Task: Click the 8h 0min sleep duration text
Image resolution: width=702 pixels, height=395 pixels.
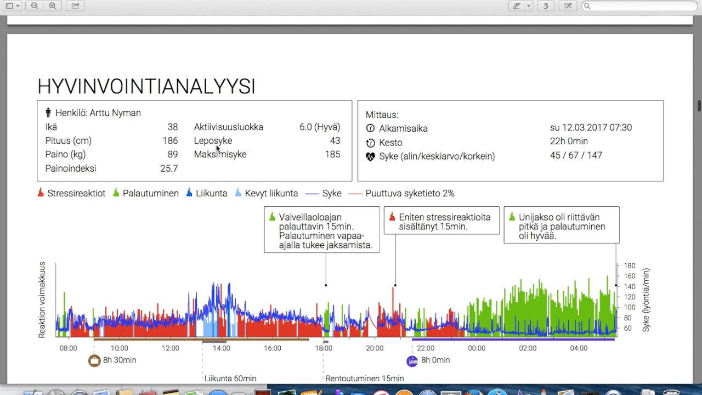Action: pos(435,360)
